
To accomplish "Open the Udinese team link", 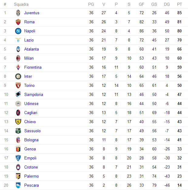I will click(31, 103).
